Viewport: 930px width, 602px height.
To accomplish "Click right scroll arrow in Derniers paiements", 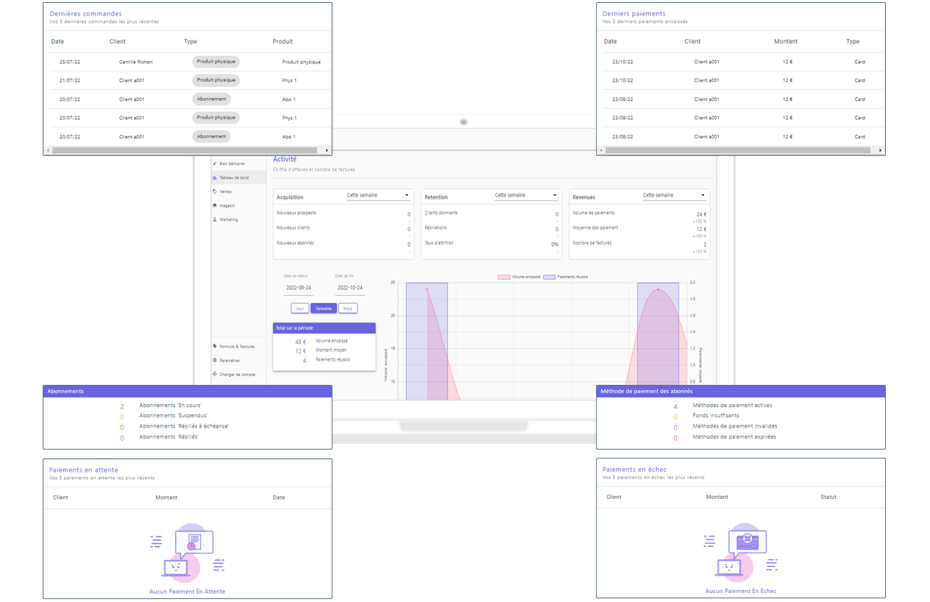I will click(x=880, y=150).
